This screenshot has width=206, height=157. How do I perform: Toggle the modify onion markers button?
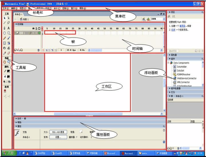(x=56, y=50)
